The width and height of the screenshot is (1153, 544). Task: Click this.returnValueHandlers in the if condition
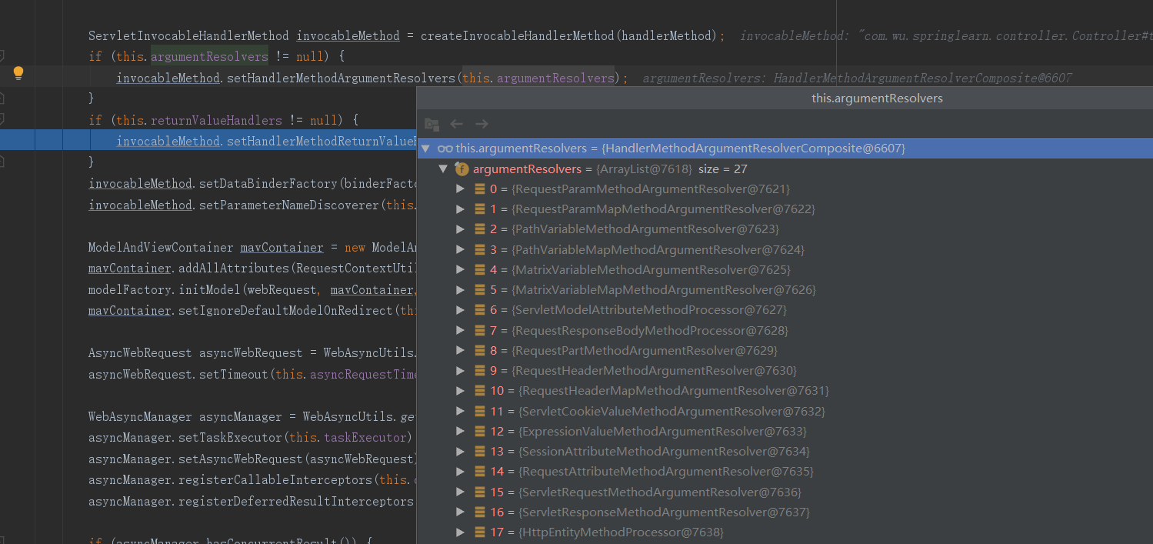(199, 120)
